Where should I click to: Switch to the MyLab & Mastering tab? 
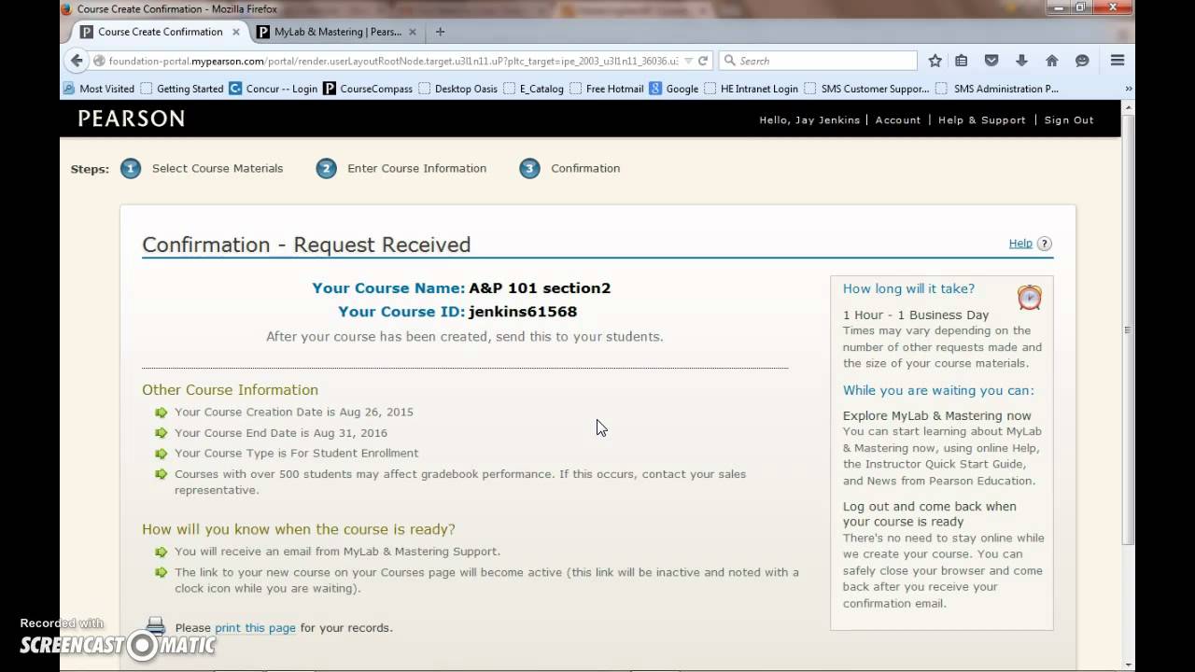337,32
